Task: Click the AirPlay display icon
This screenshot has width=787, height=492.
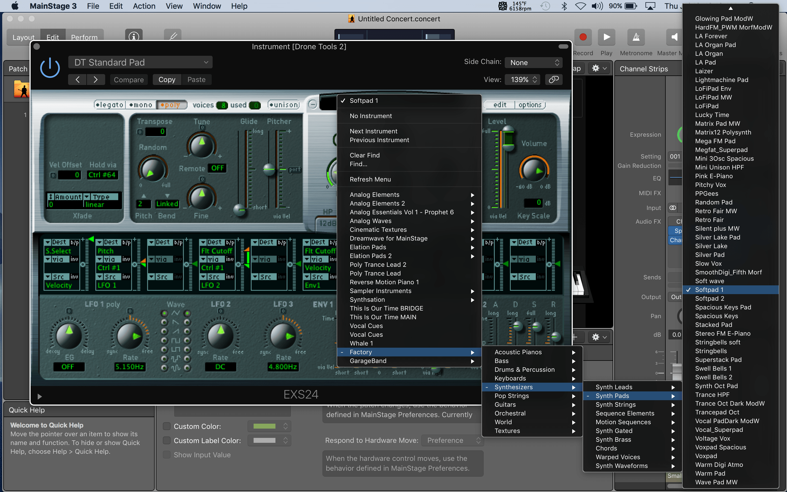Action: coord(650,6)
